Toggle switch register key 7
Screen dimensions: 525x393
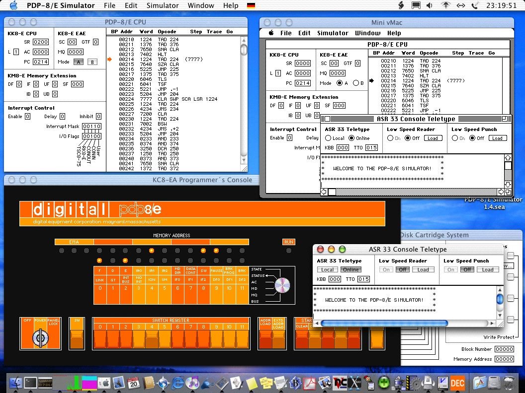190,339
